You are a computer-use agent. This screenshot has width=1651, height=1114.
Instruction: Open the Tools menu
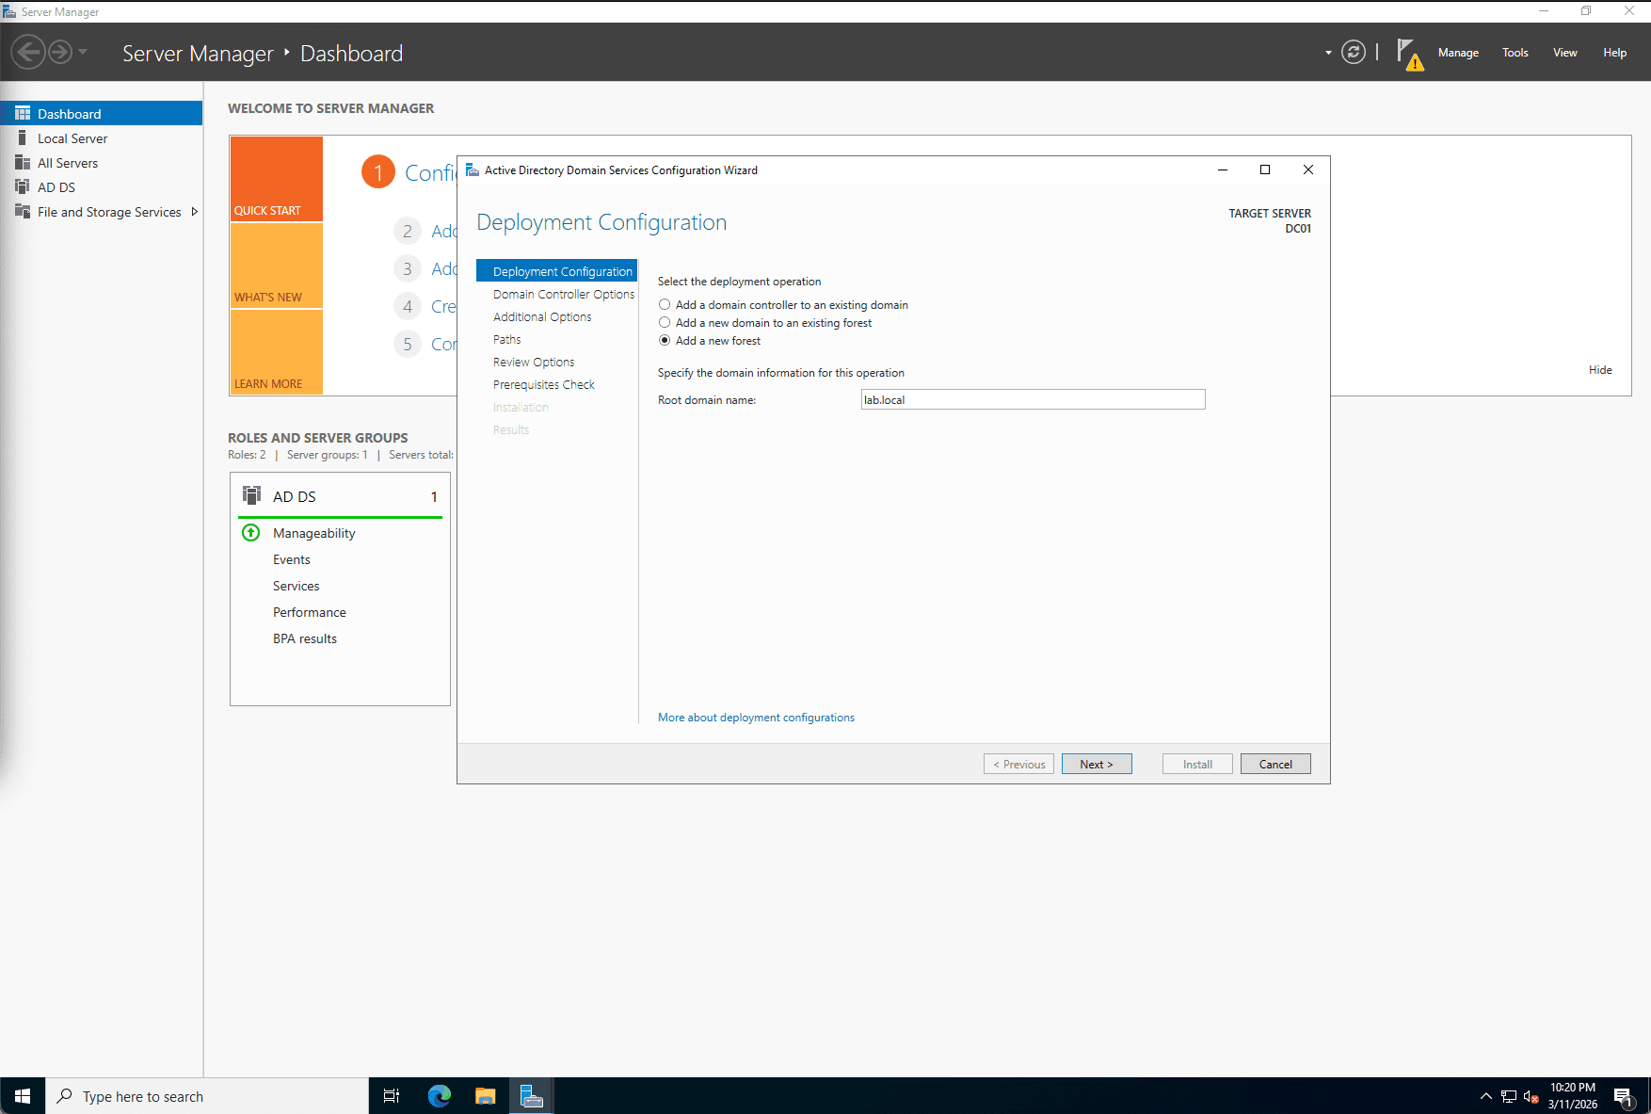1515,53
